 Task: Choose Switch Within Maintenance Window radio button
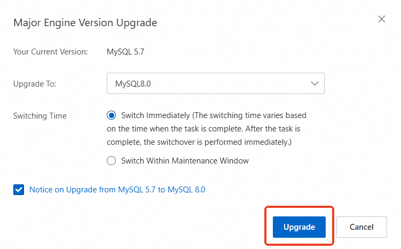point(112,160)
